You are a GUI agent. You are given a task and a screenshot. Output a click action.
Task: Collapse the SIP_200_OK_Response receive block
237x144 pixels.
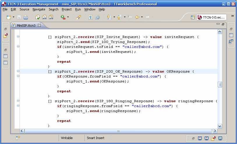[18, 71]
